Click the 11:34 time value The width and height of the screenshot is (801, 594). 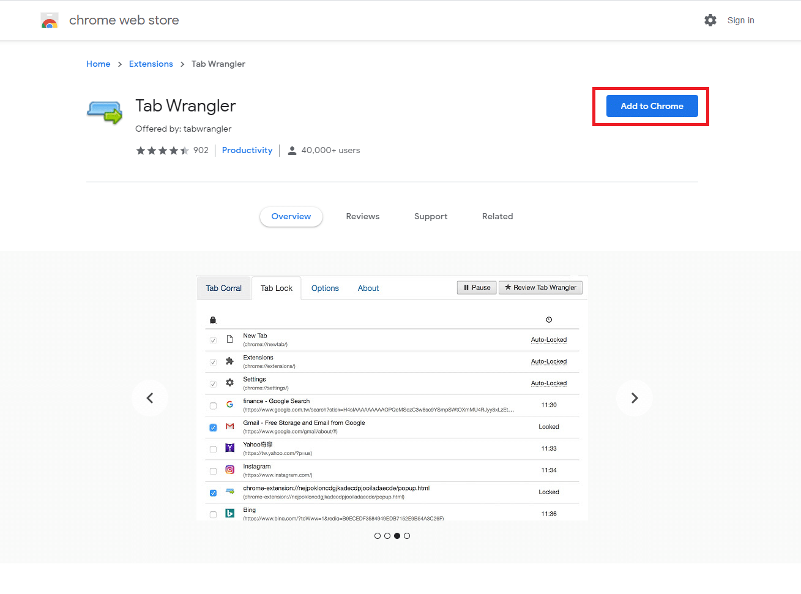click(549, 470)
